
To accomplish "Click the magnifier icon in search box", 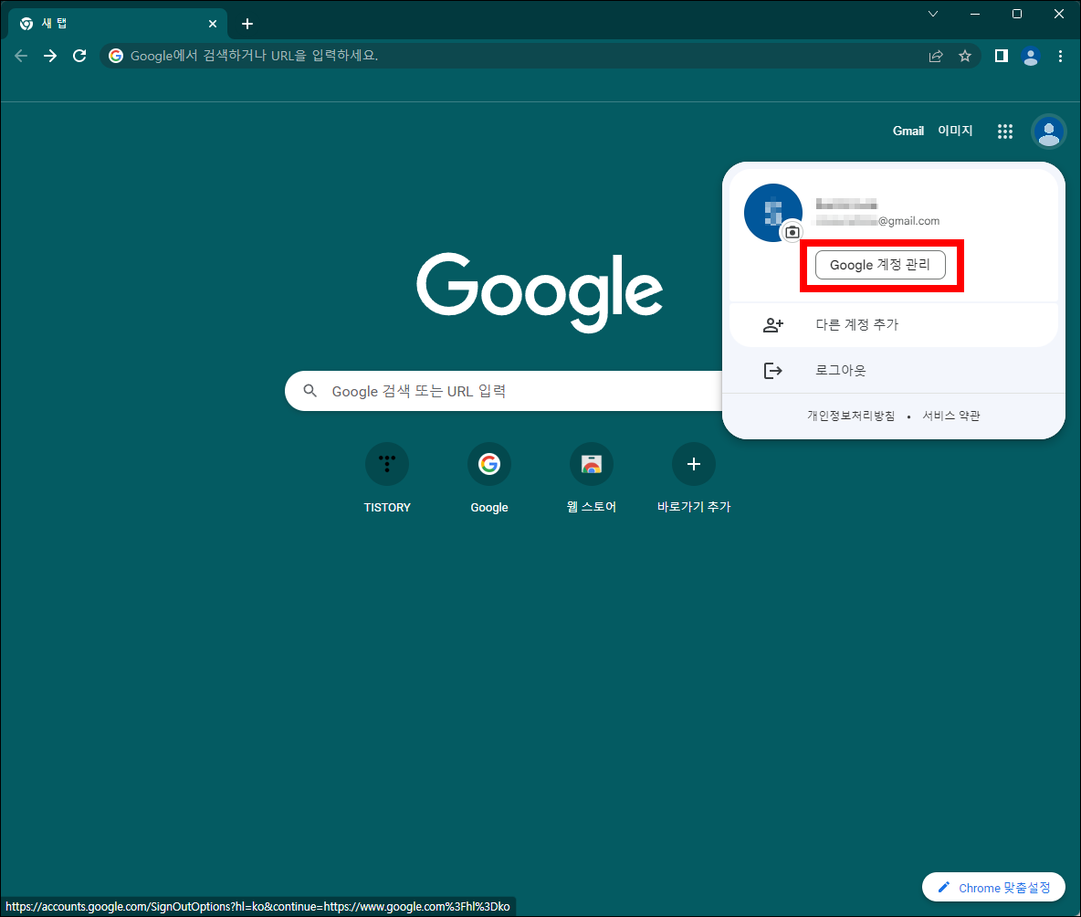I will tap(310, 391).
